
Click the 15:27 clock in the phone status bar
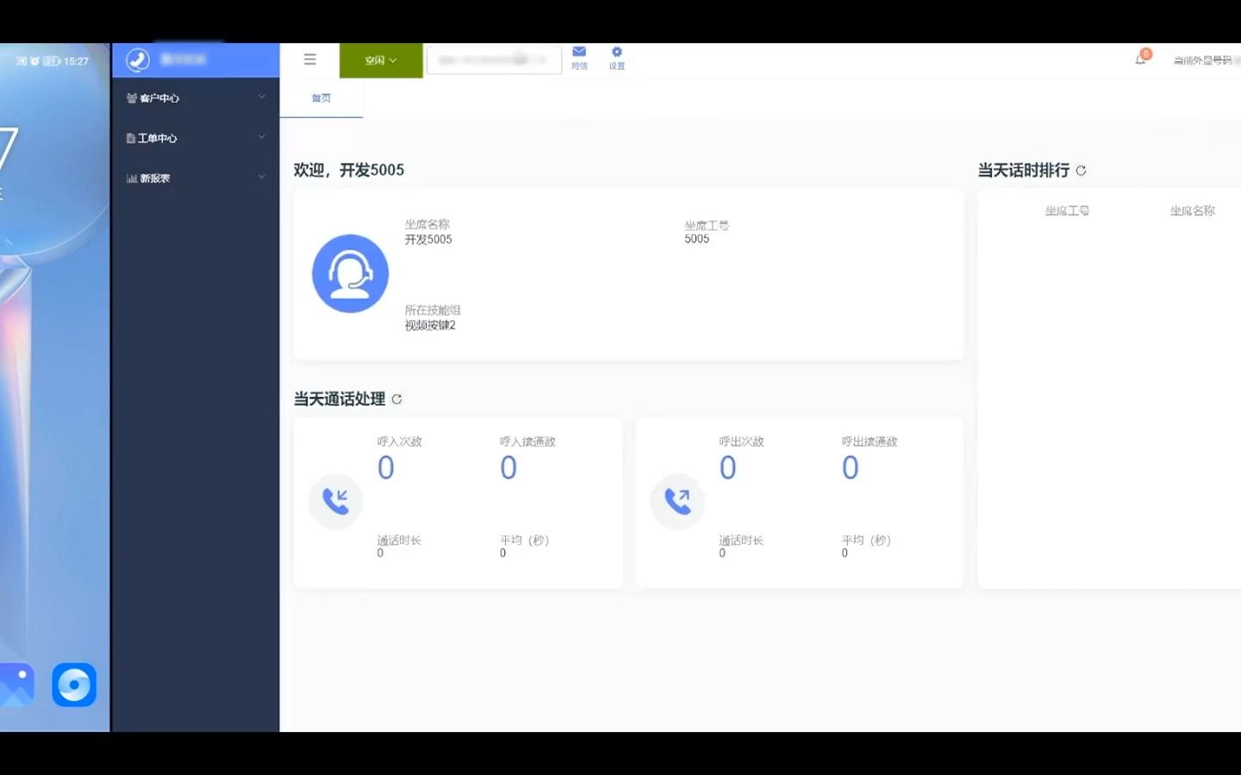tap(76, 61)
